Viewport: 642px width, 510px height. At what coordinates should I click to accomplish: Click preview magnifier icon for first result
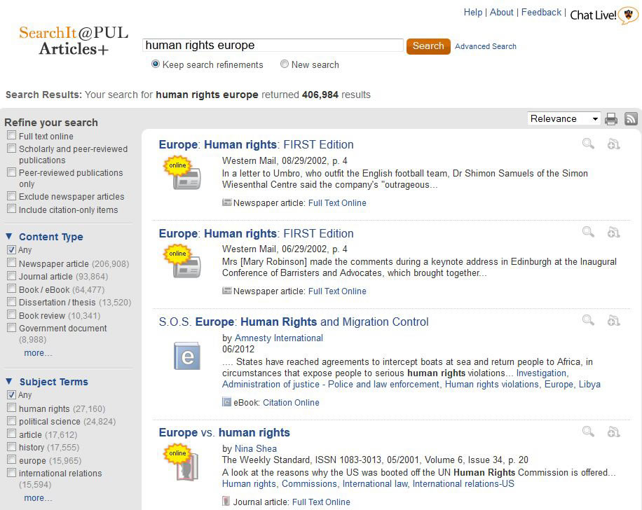coord(588,144)
